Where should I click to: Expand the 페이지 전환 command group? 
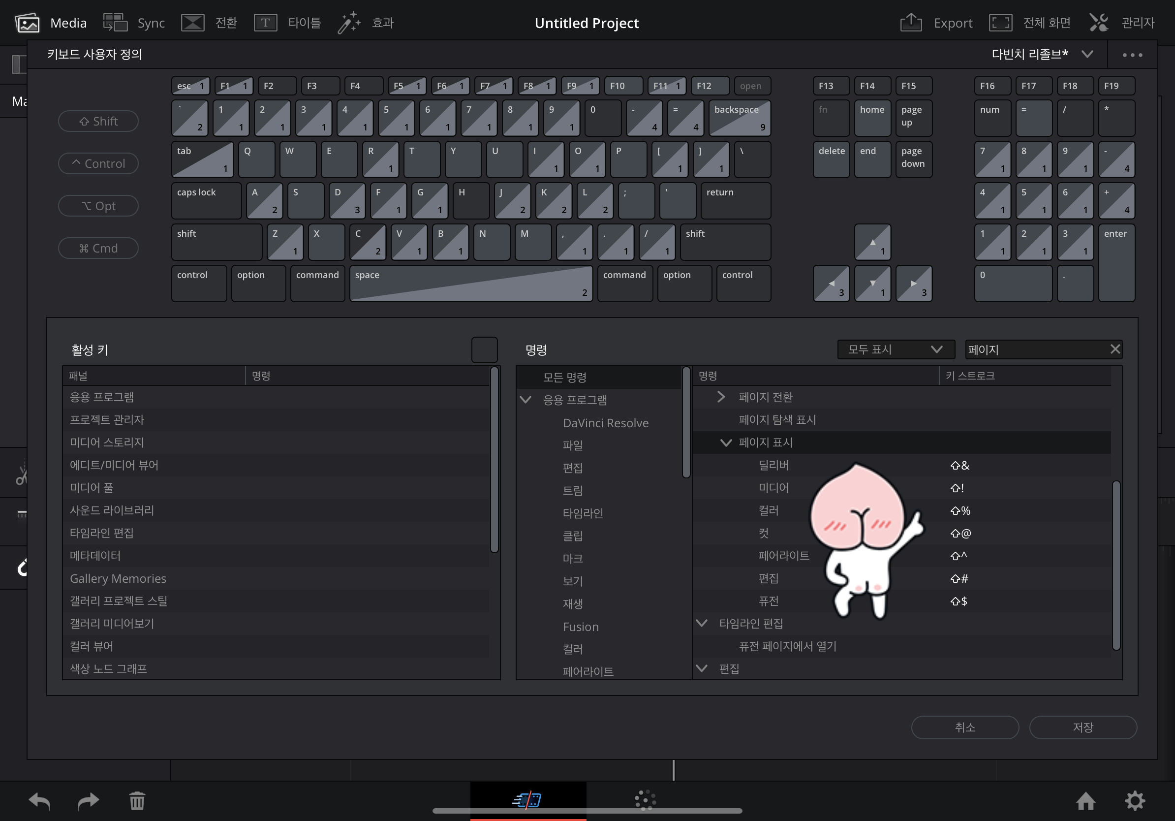[x=721, y=397]
